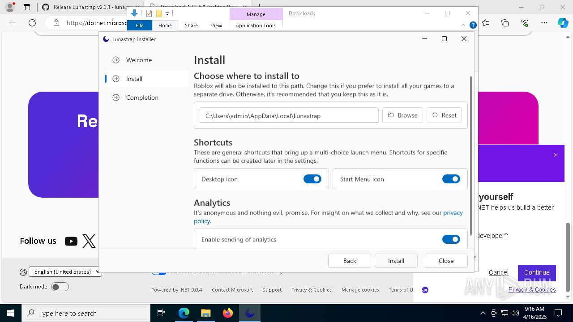Screen dimensions: 573x322
Task: Open Browser essentials heart icon
Action: click(x=525, y=22)
